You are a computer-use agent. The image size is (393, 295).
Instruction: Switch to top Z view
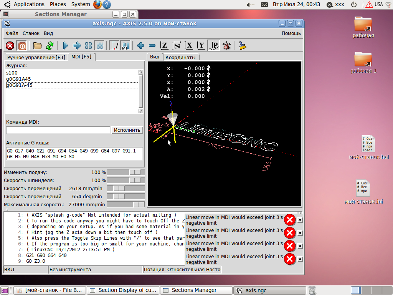(164, 46)
